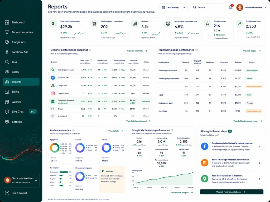Click the Google My Business store icon

point(53,102)
